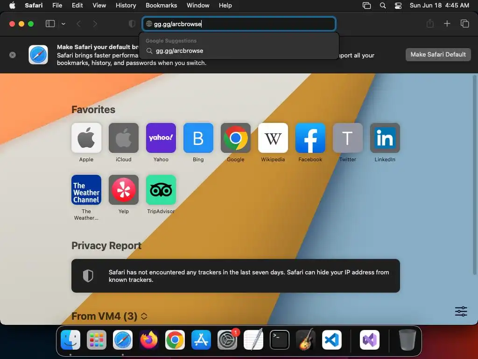Open the History menu

(126, 5)
